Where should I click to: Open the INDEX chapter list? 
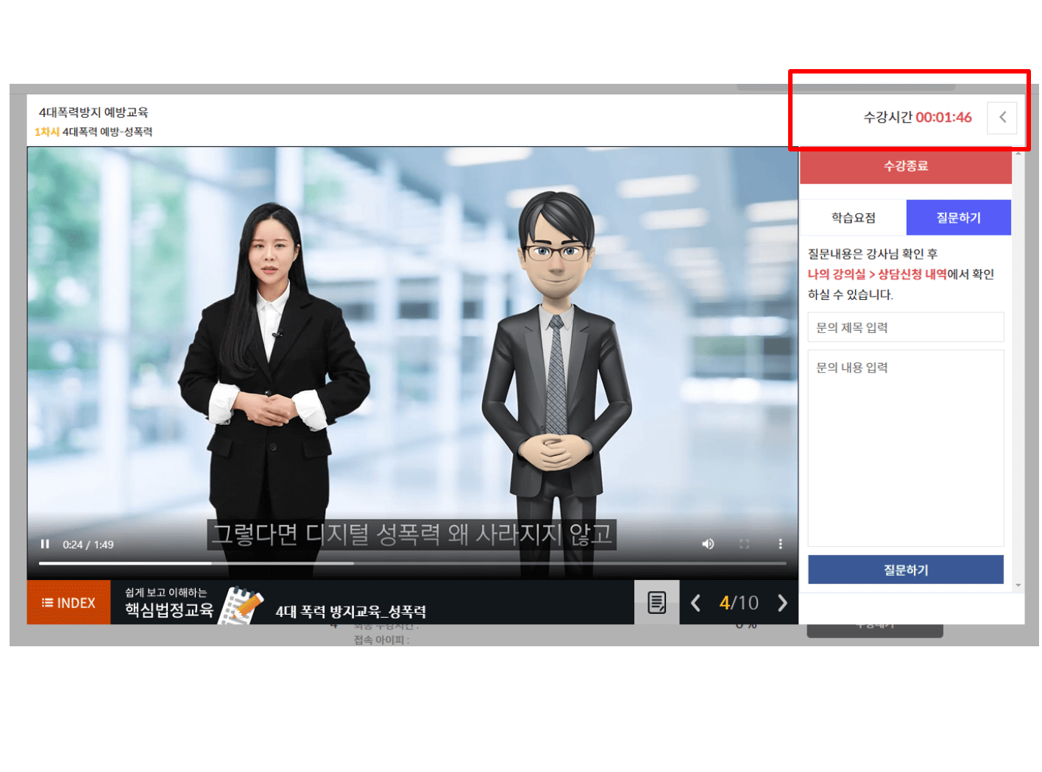pyautogui.click(x=68, y=602)
